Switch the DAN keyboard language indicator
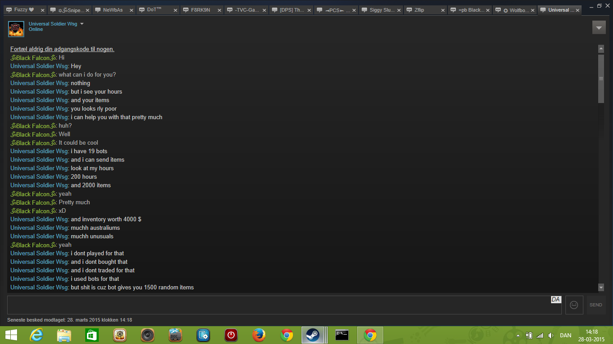The width and height of the screenshot is (613, 344). click(x=565, y=335)
